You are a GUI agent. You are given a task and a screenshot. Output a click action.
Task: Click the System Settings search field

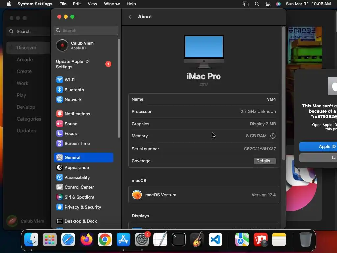coord(86,30)
